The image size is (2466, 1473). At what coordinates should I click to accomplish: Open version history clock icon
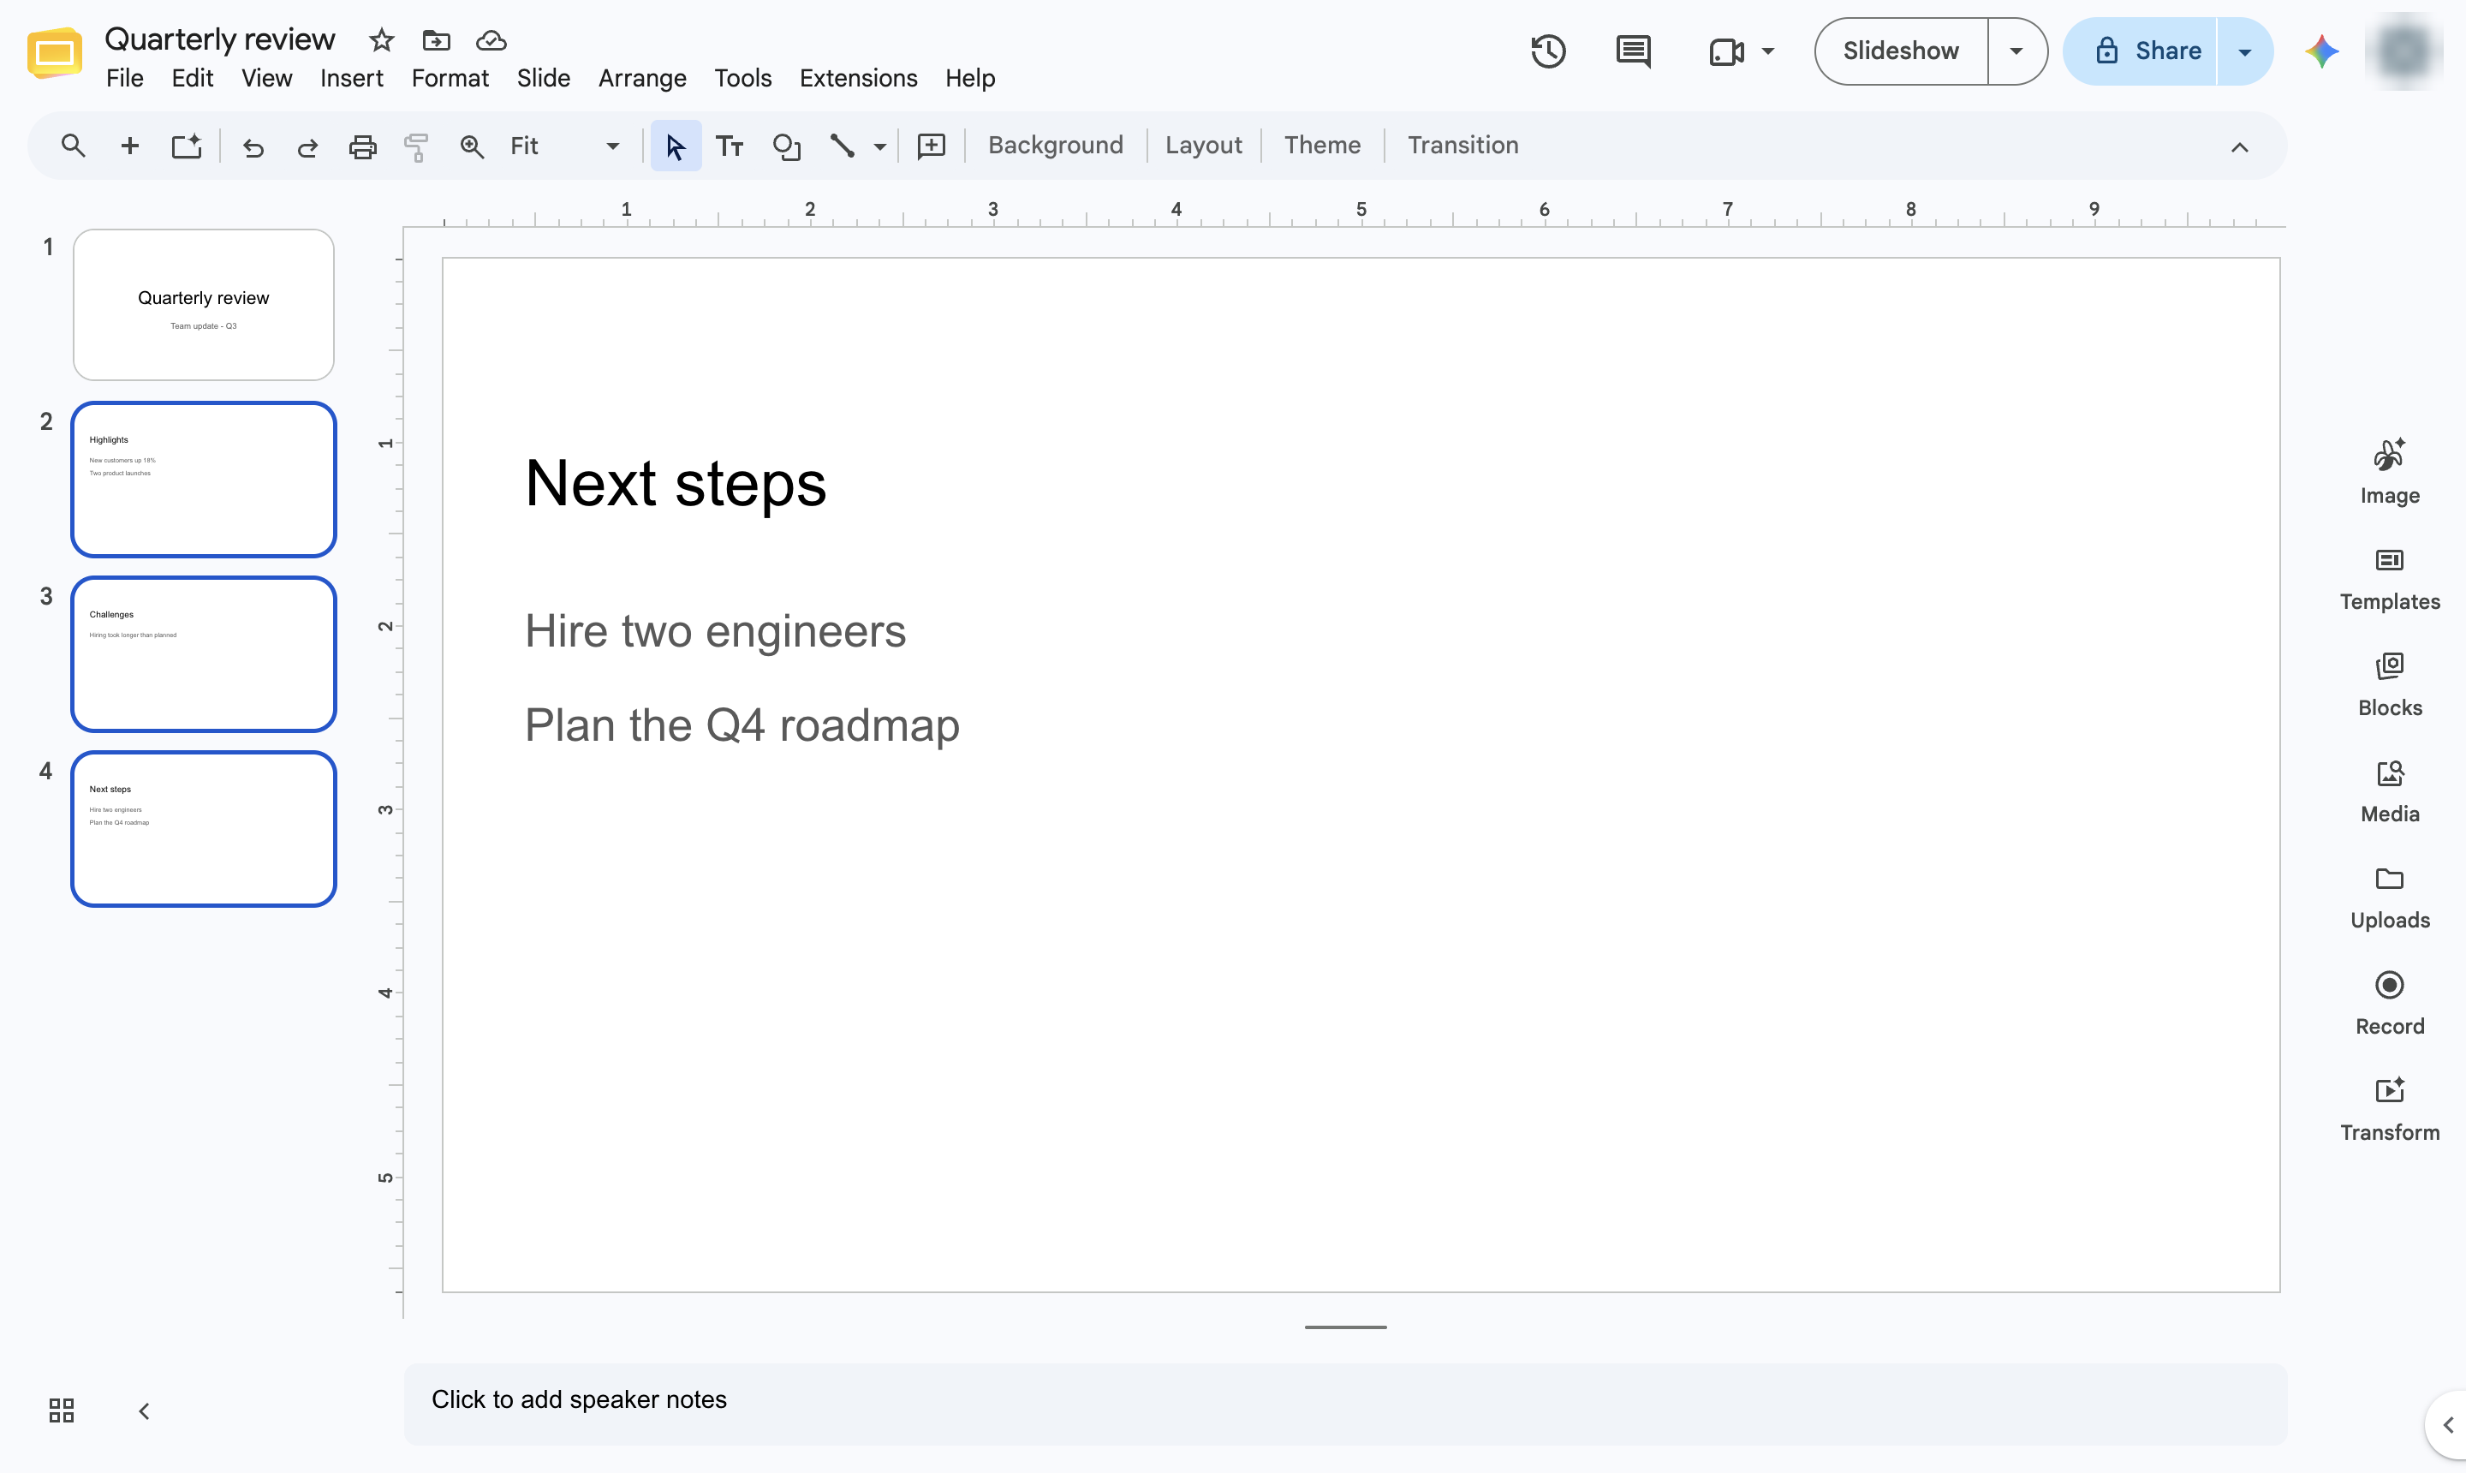click(1548, 51)
